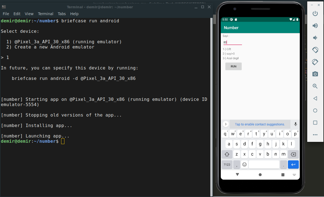Open Tabs menu in Terminal
The image size is (324, 197).
pyautogui.click(x=62, y=14)
